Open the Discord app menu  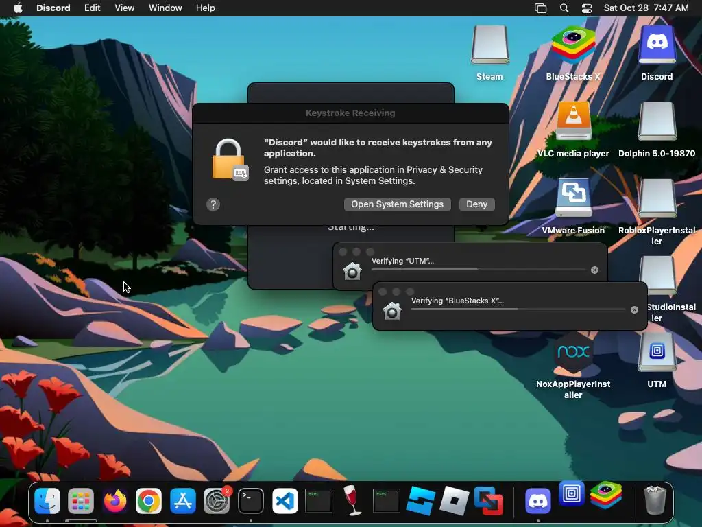pos(53,8)
